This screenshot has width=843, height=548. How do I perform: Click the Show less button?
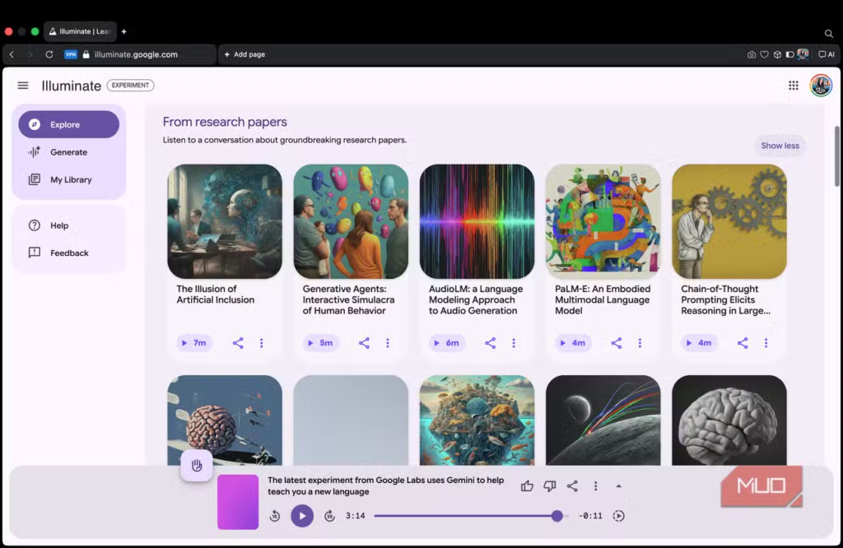779,146
